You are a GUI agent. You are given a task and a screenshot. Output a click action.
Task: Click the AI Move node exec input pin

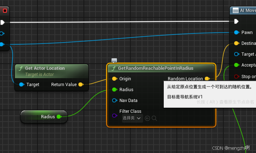pos(236,21)
